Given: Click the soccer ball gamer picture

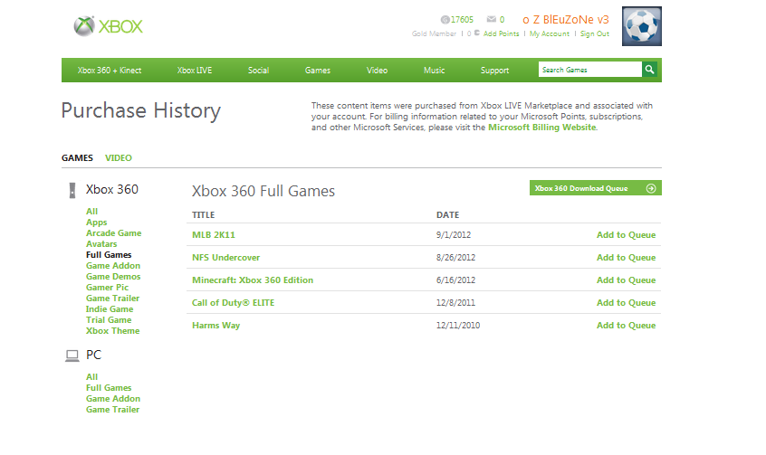Looking at the screenshot, I should tap(641, 26).
